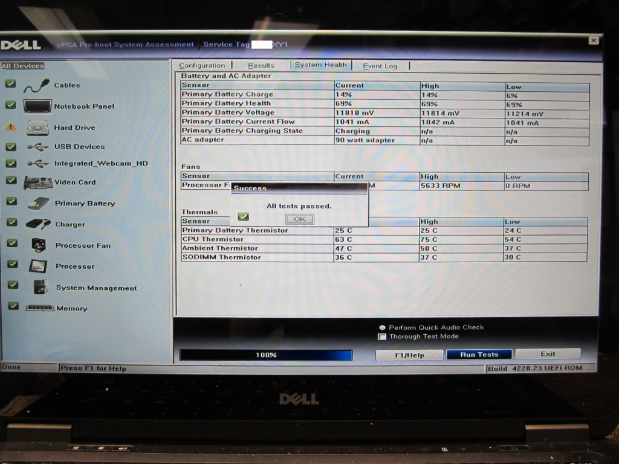
Task: Click the Primary Battery Charging State row
Action: [x=385, y=131]
